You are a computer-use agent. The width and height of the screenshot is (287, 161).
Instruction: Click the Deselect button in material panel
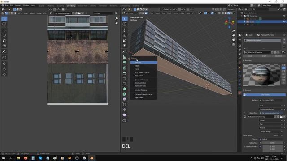278,56
